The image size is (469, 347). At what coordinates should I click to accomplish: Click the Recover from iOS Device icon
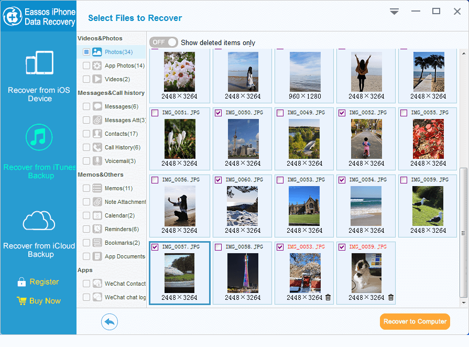pyautogui.click(x=40, y=63)
